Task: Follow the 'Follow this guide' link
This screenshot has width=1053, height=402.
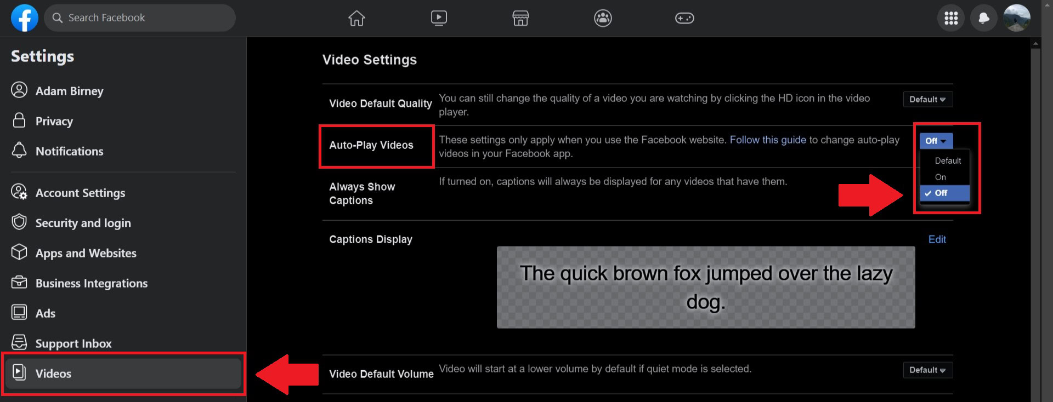Action: (x=768, y=140)
